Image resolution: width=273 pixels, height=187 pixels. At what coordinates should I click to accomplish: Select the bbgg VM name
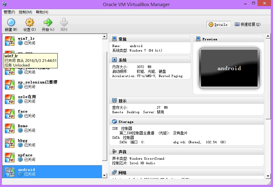[23, 141]
